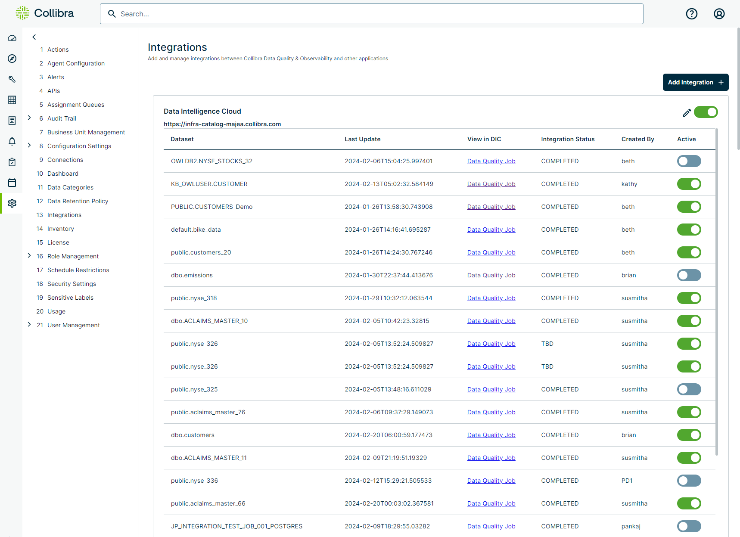Image resolution: width=740 pixels, height=537 pixels.
Task: Open the compass explorer icon
Action: pyautogui.click(x=12, y=59)
